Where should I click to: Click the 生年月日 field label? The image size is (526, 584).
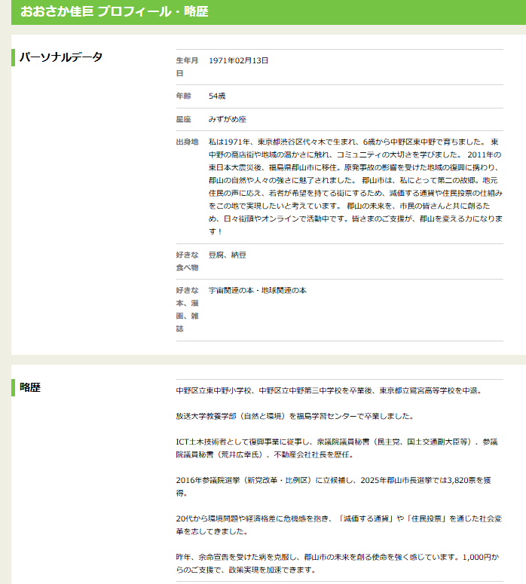[186, 66]
